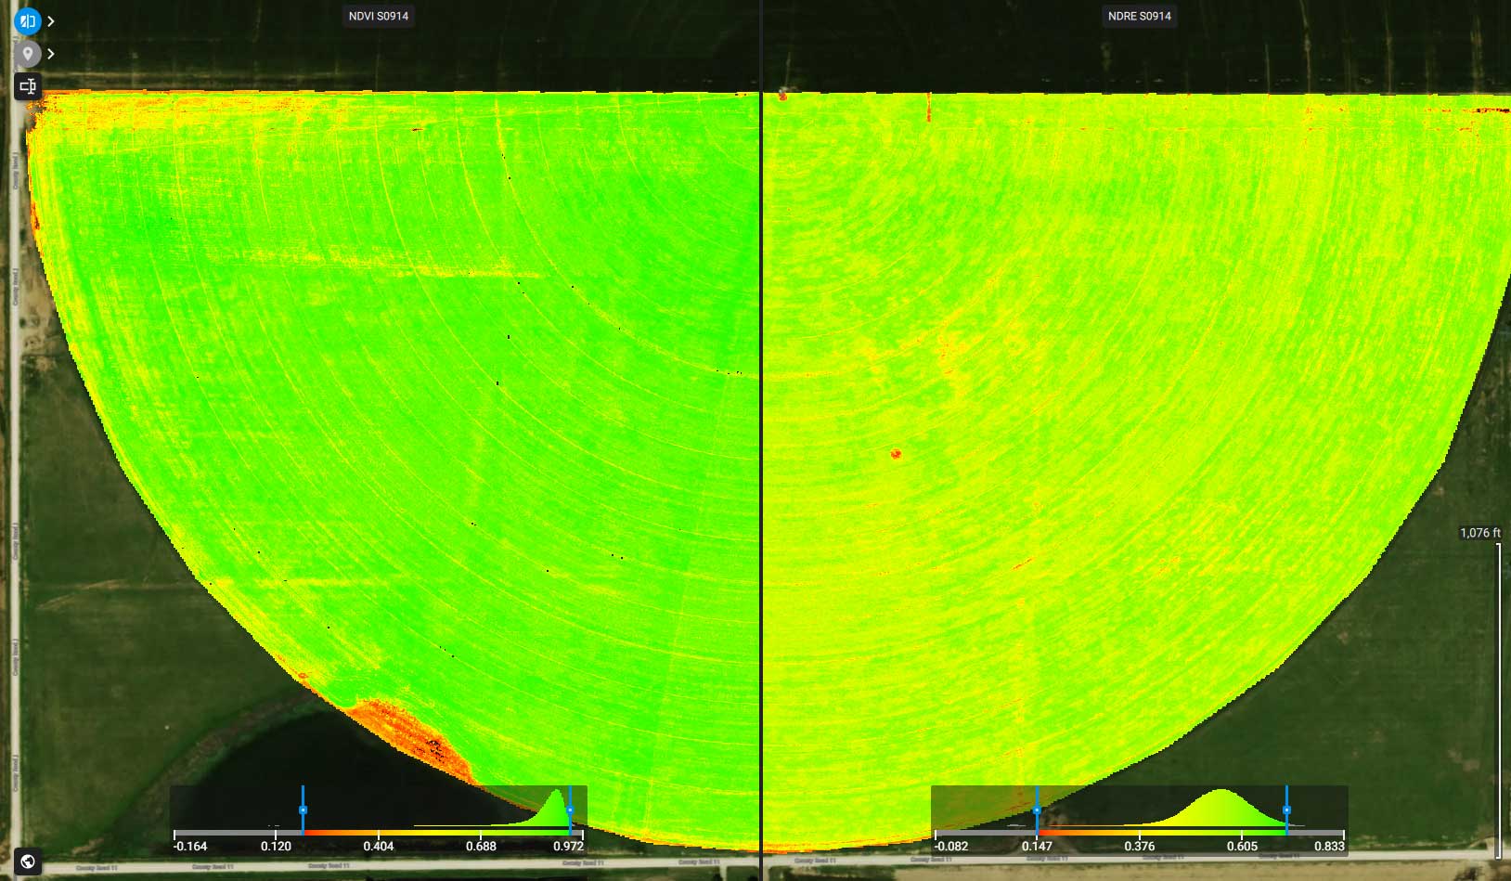Click the 0.376 tick on NDRE scale
1511x881 pixels.
[x=1140, y=846]
